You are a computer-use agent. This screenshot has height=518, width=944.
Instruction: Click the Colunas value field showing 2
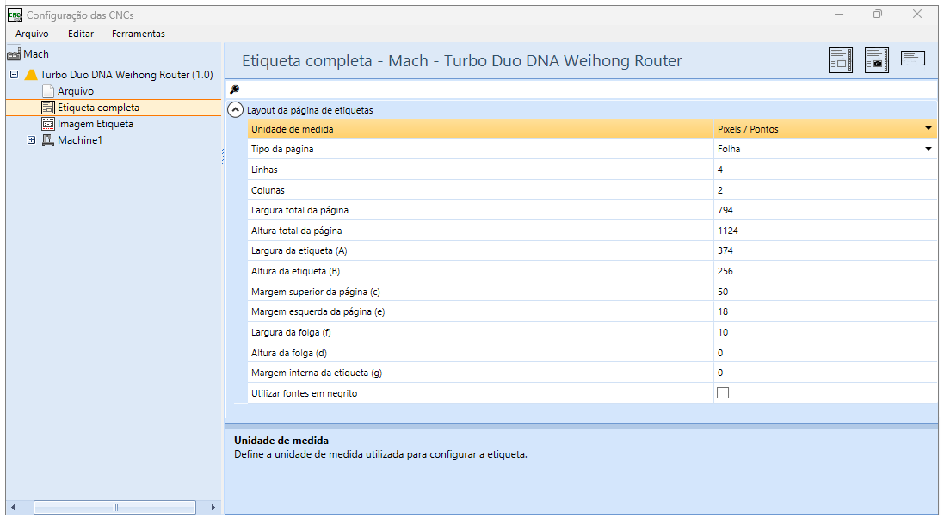pyautogui.click(x=824, y=189)
